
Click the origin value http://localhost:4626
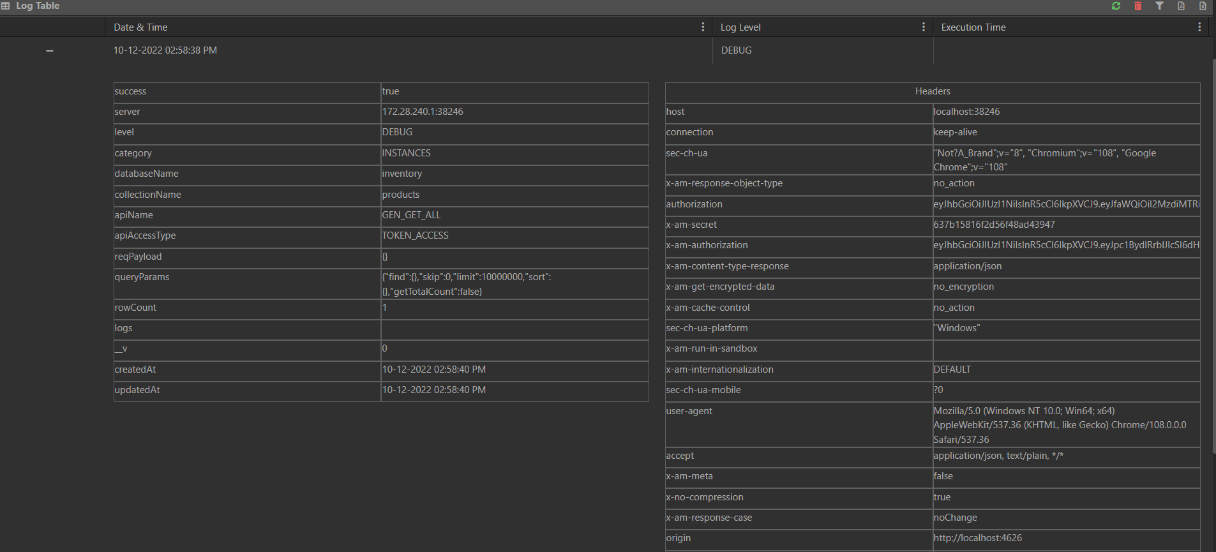(x=977, y=538)
